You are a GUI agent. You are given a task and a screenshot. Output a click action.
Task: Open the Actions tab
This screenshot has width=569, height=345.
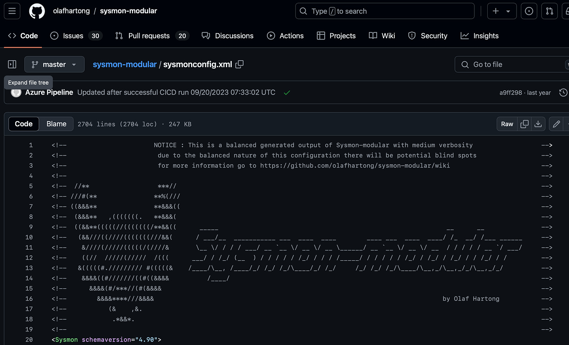[x=285, y=36]
